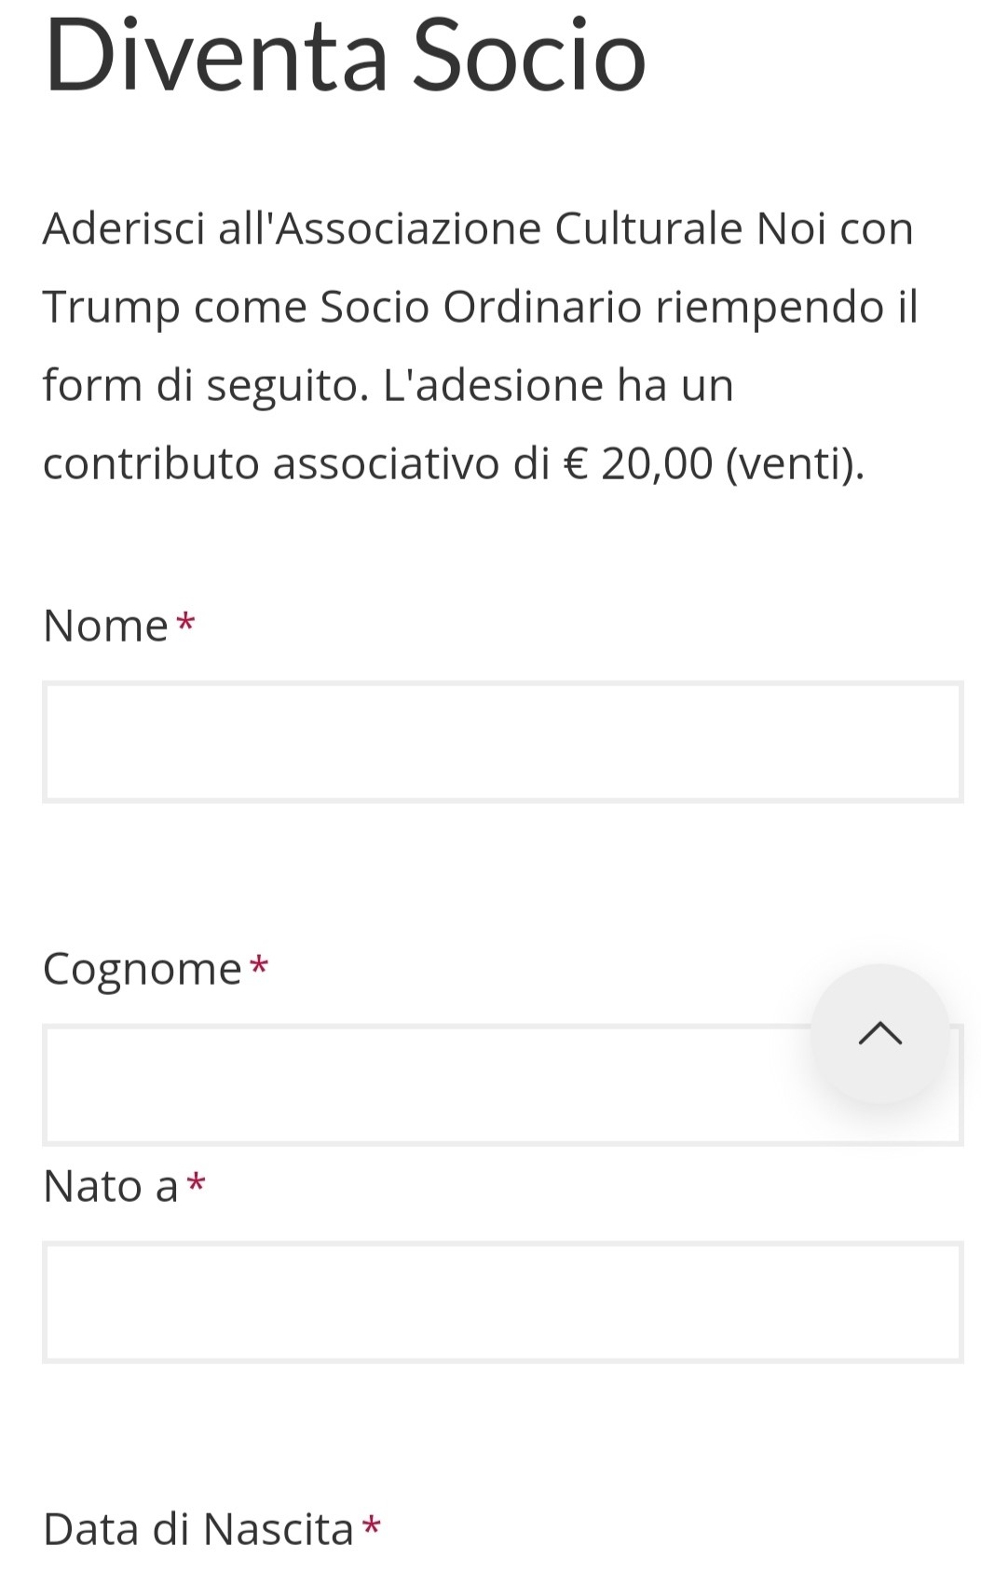
Task: Tap the asterisk beside Data di Nascita
Action: point(372,1526)
